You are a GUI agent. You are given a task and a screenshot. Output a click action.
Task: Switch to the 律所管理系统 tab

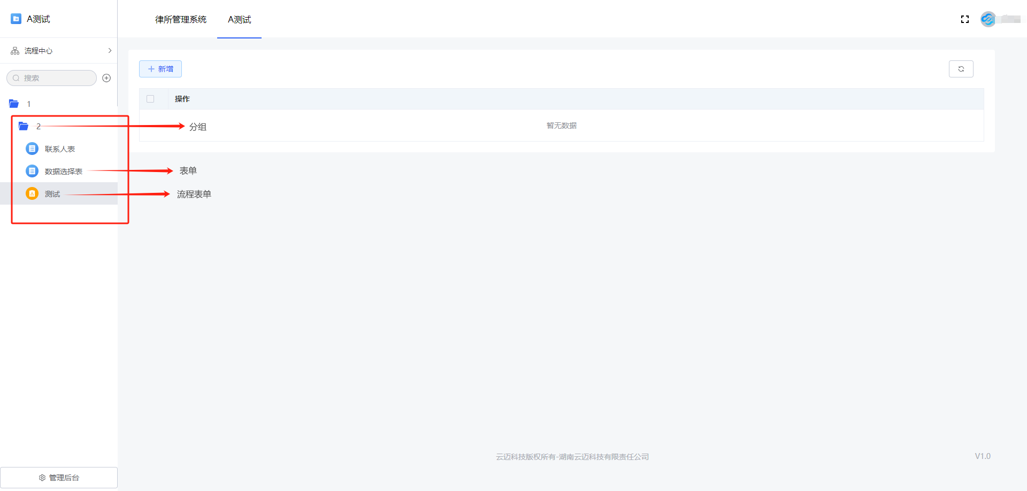[x=180, y=20]
